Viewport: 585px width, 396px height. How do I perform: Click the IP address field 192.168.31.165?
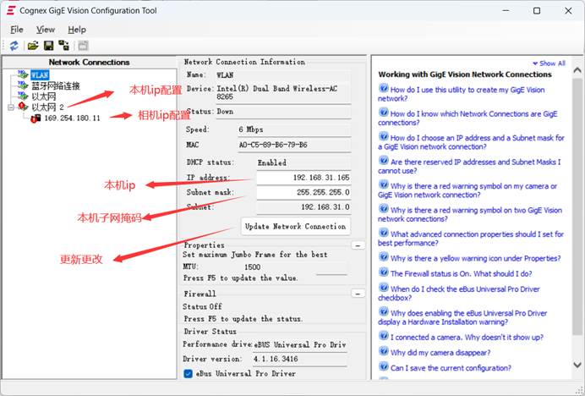[303, 178]
